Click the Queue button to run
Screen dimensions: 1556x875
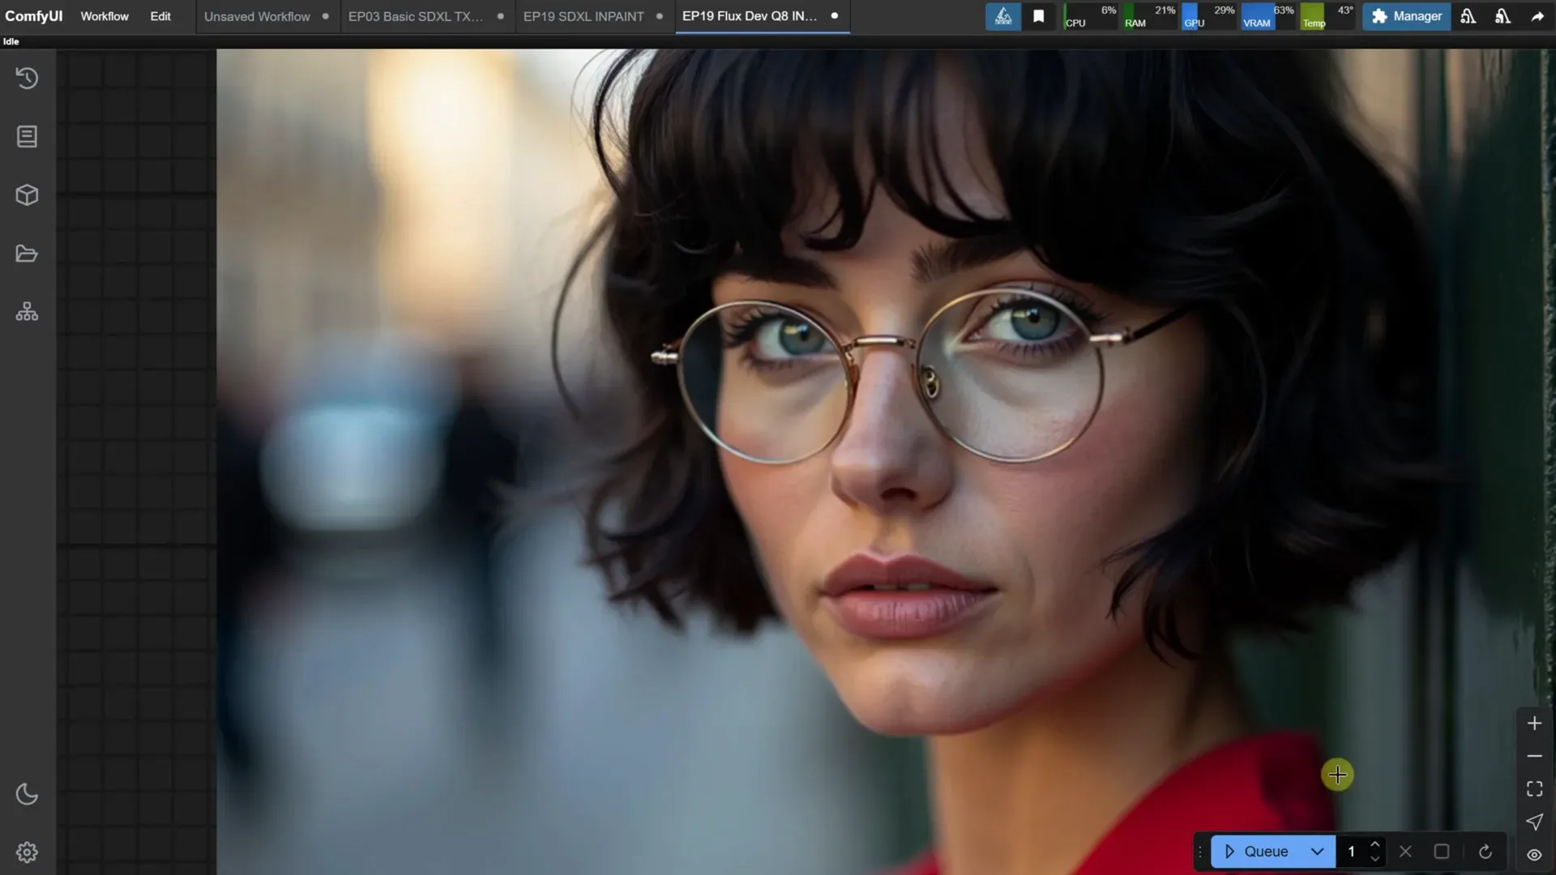[1256, 852]
